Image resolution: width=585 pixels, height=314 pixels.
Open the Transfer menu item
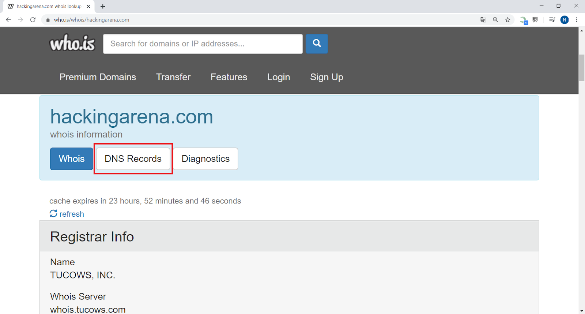coord(173,77)
